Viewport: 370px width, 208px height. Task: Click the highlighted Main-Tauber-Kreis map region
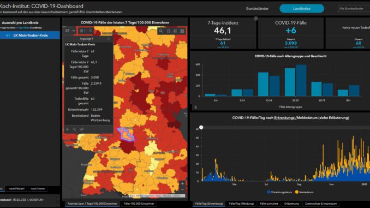[127, 134]
